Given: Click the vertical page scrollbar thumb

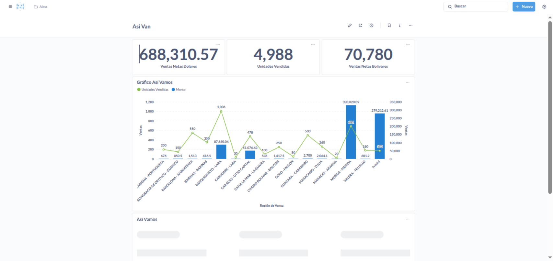Looking at the screenshot, I should tap(550, 107).
